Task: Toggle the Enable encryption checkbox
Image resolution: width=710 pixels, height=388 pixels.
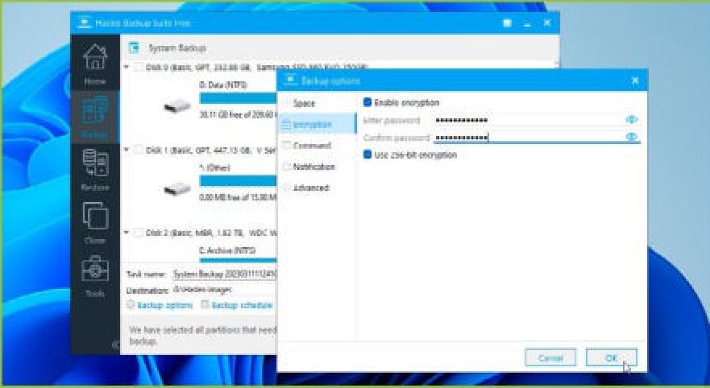Action: (x=367, y=102)
